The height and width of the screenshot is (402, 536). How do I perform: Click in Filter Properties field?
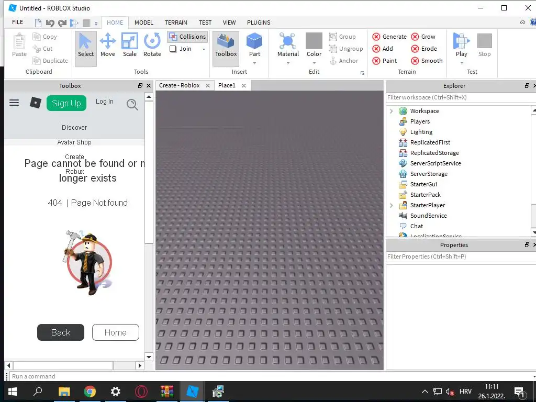[x=461, y=256]
